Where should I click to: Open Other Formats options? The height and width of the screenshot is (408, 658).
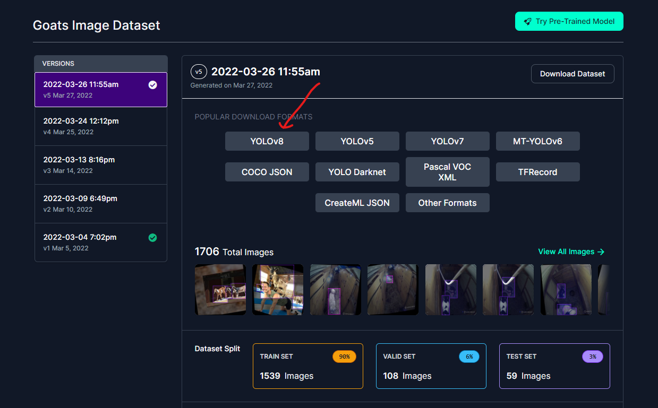[448, 203]
